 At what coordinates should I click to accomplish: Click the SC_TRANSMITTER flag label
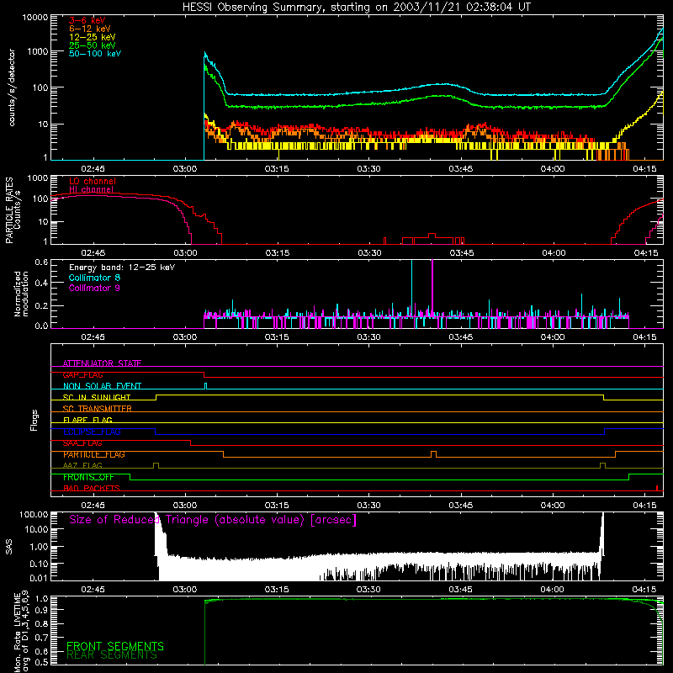pos(97,409)
